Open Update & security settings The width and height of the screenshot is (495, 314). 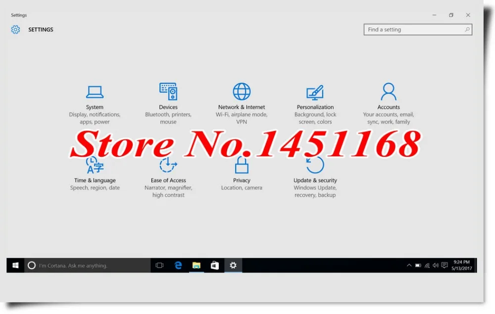click(315, 178)
